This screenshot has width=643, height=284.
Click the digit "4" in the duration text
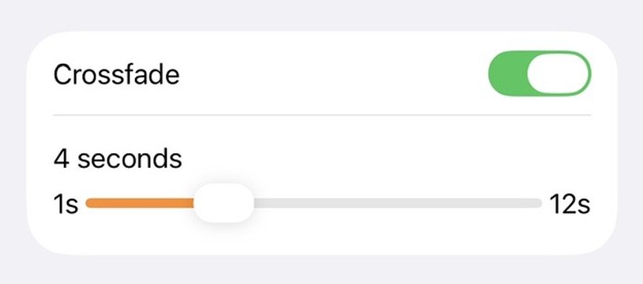click(61, 159)
